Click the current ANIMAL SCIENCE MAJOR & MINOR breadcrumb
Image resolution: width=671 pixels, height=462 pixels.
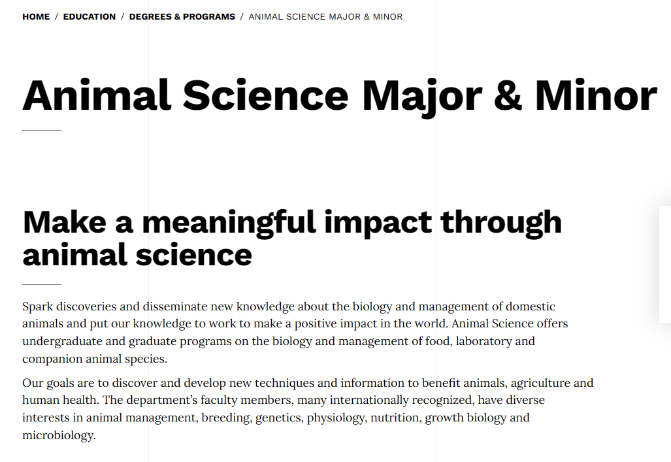325,17
